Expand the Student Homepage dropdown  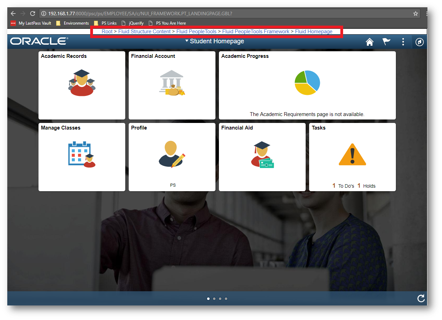point(214,41)
